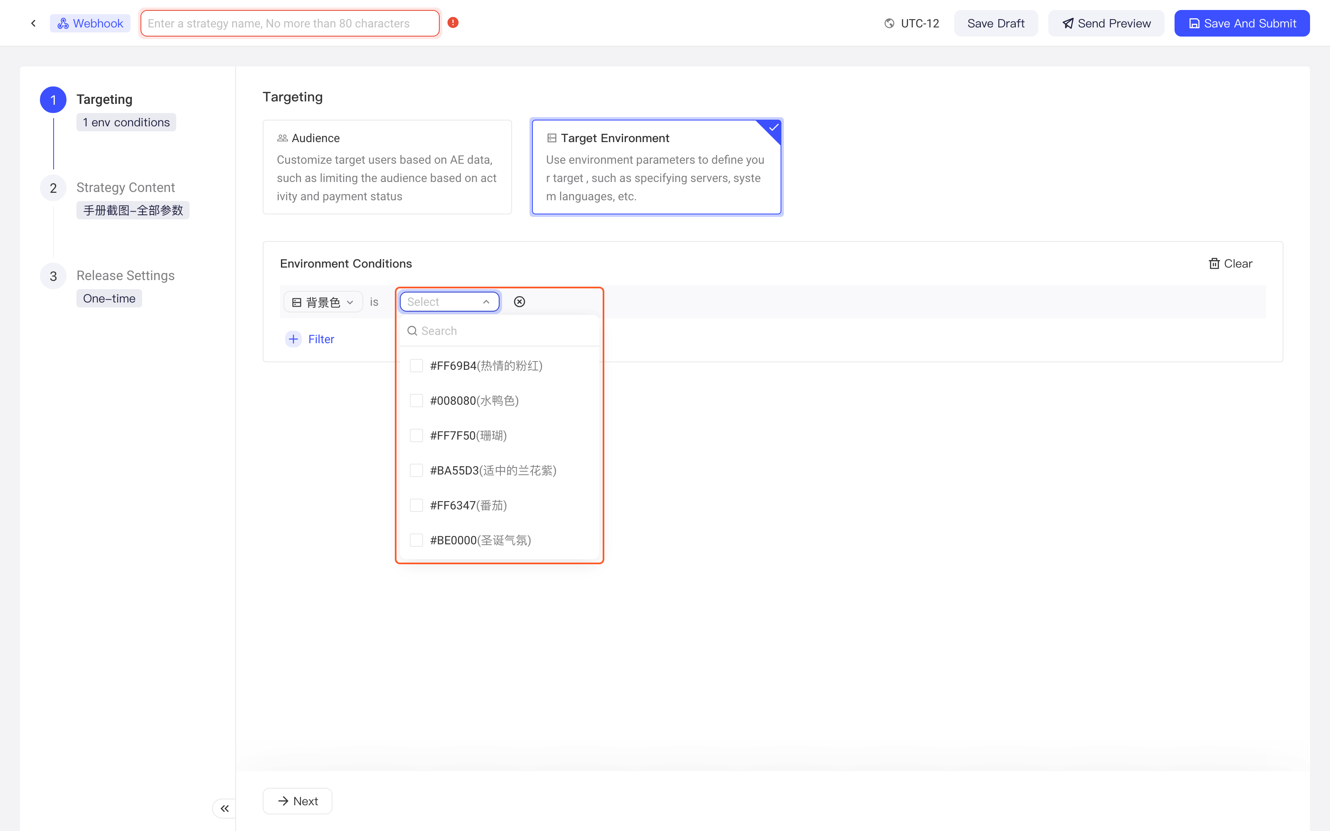Check the #008080(水鸭色) option
The height and width of the screenshot is (831, 1330).
coord(416,401)
